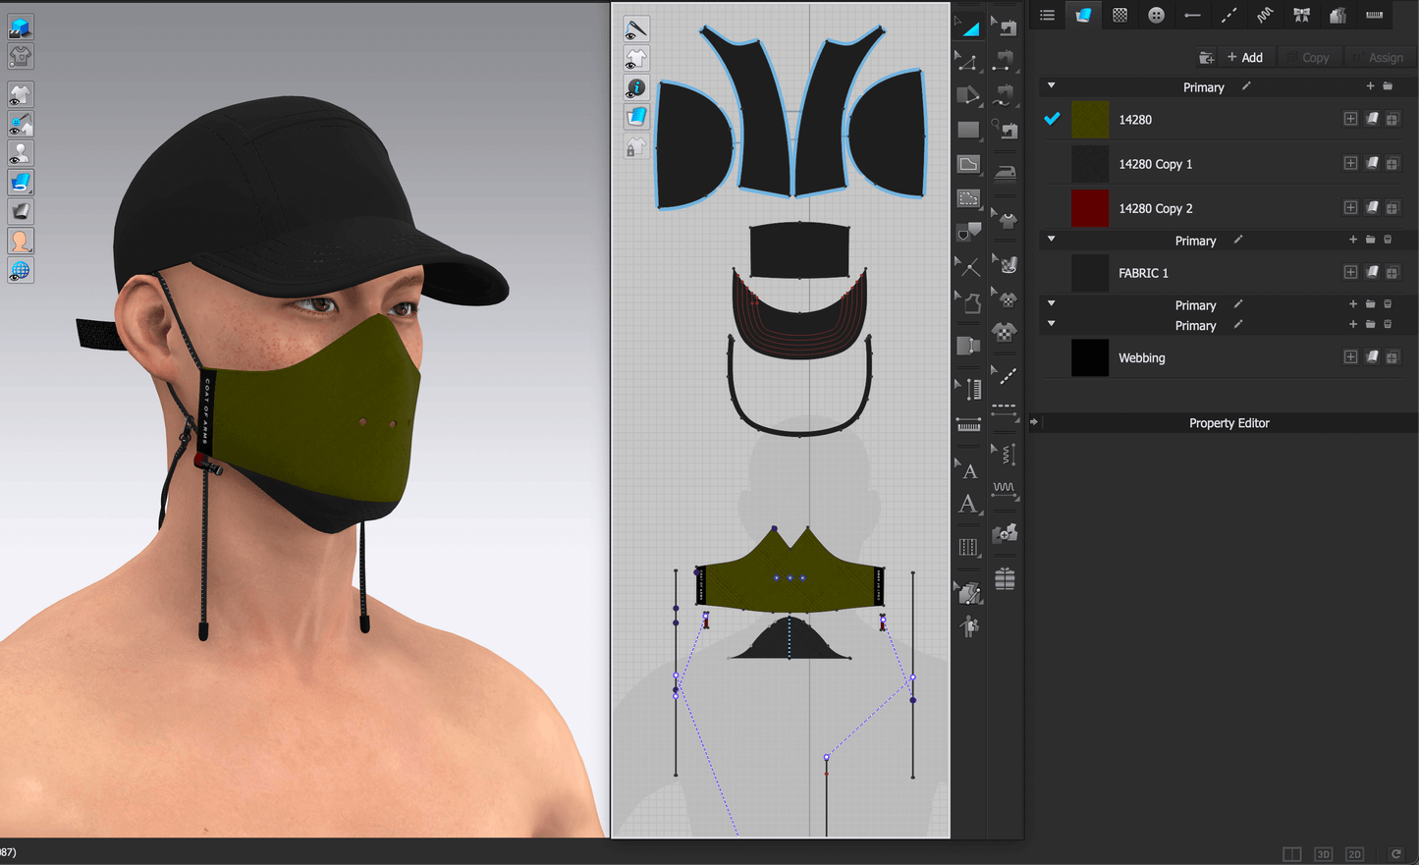Toggle Show 2D Information 'i' eye icon
Image resolution: width=1419 pixels, height=865 pixels.
coord(636,88)
